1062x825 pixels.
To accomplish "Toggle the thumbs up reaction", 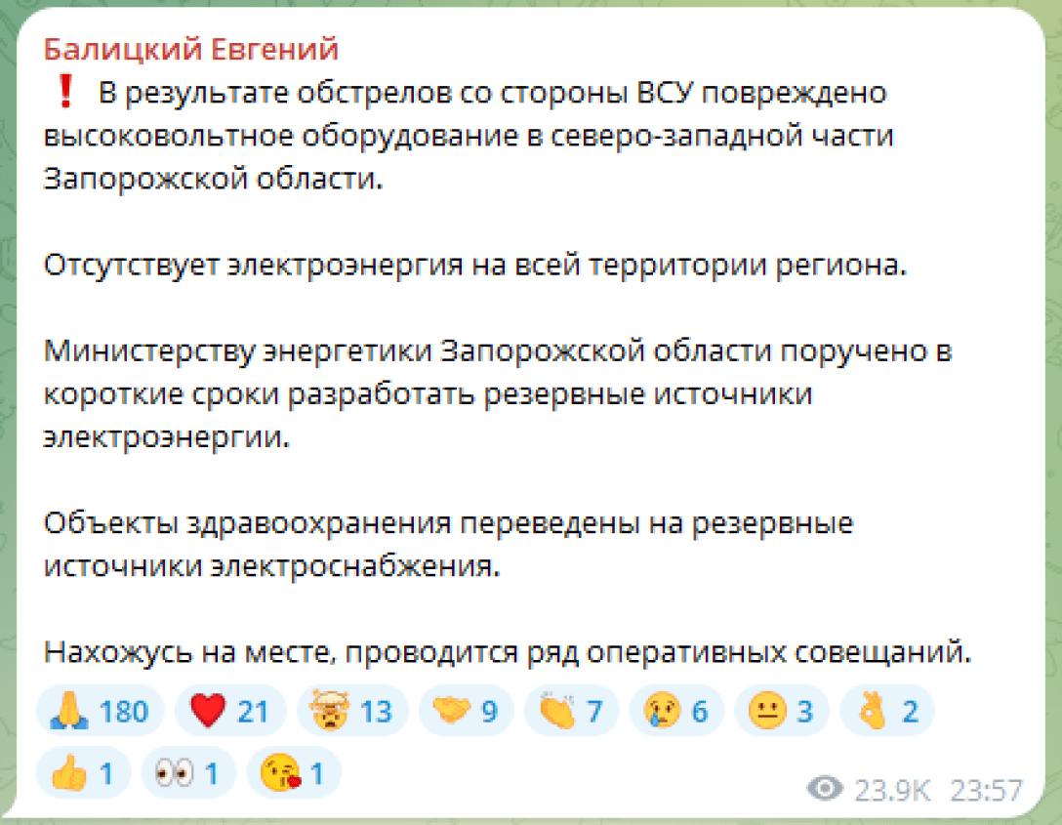I will coord(82,774).
